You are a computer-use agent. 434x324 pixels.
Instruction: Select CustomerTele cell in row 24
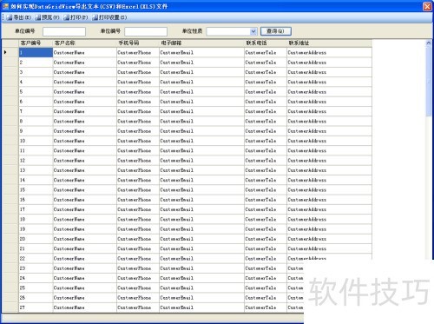[266, 278]
